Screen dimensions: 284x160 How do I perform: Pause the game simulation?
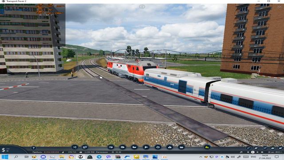[x=248, y=152]
